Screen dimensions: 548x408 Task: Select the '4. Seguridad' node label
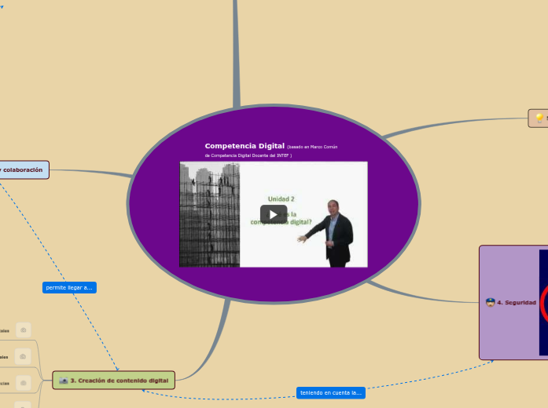[517, 302]
